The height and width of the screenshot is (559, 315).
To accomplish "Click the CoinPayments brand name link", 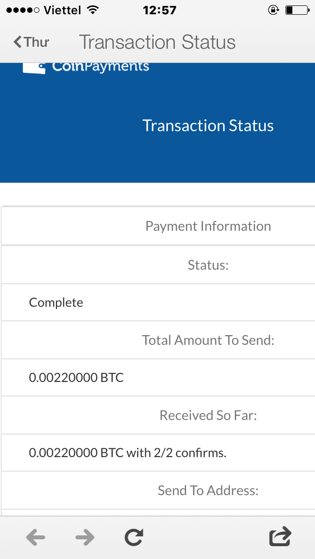I will coord(100,67).
